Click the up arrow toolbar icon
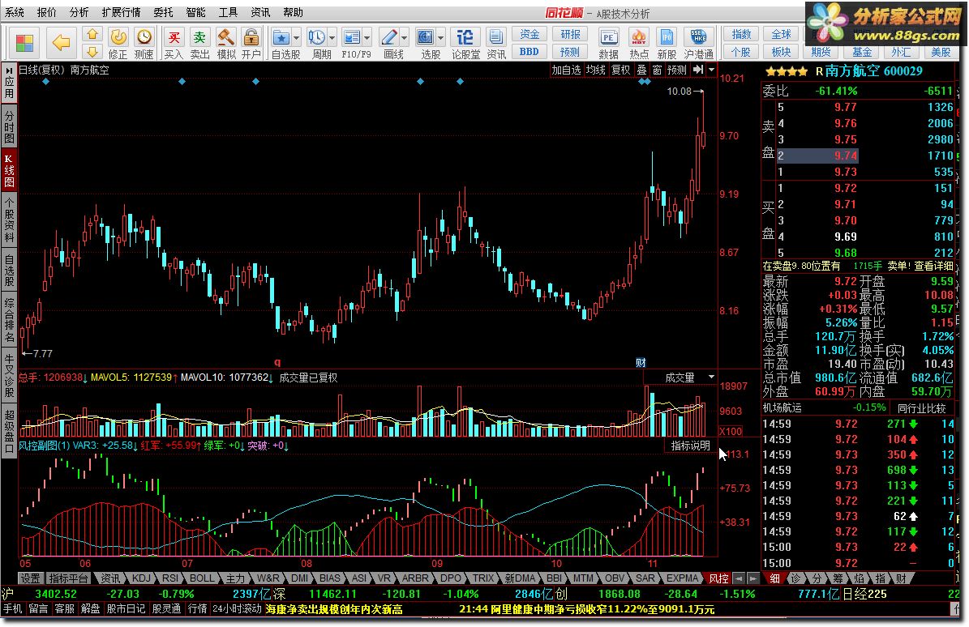Image resolution: width=969 pixels, height=627 pixels. [x=92, y=34]
